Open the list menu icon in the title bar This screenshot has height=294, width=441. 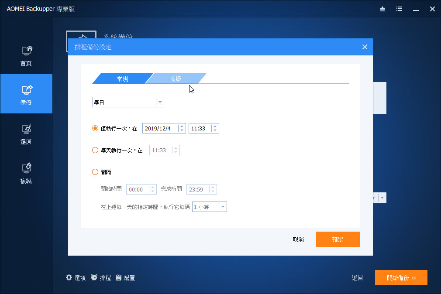coord(399,9)
